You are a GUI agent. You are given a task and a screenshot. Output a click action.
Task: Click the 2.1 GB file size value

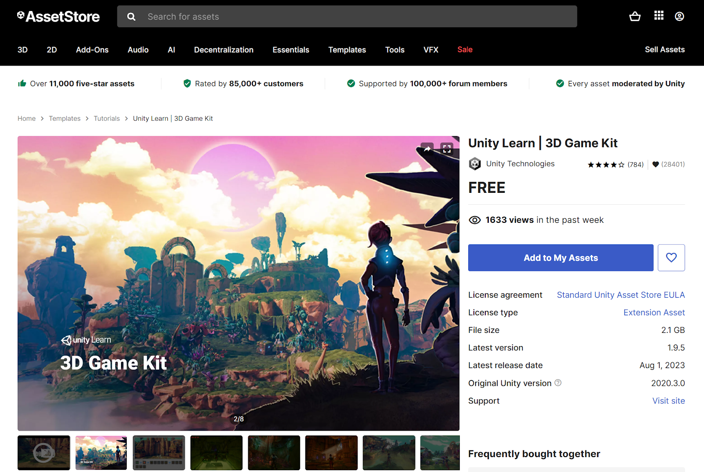tap(673, 330)
